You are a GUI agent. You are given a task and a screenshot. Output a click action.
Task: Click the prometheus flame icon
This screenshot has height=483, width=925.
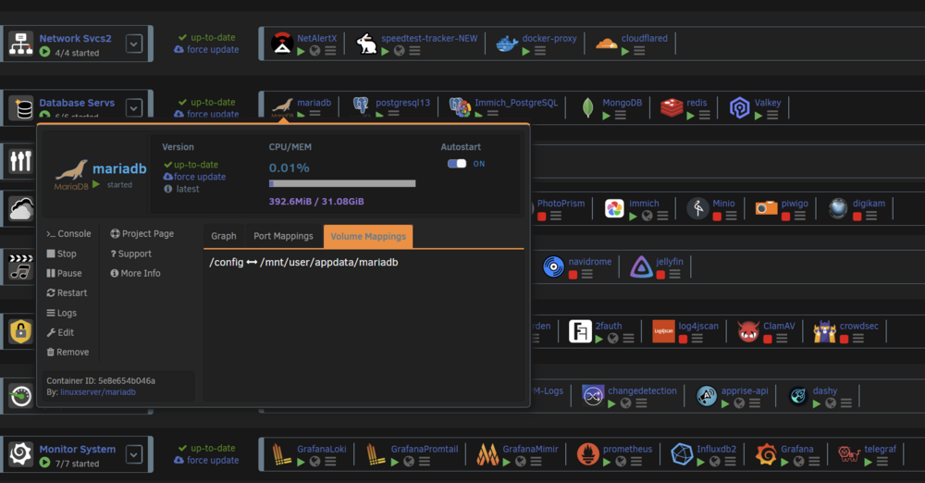[x=587, y=454]
